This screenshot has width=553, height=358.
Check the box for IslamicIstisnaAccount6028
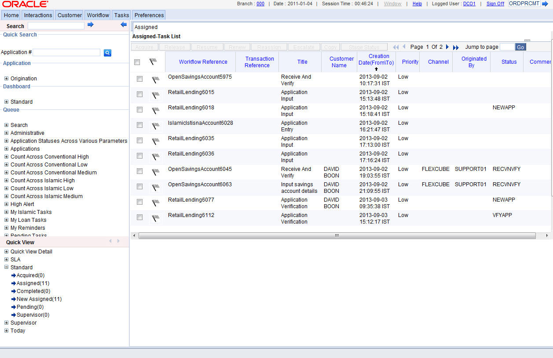tap(139, 125)
